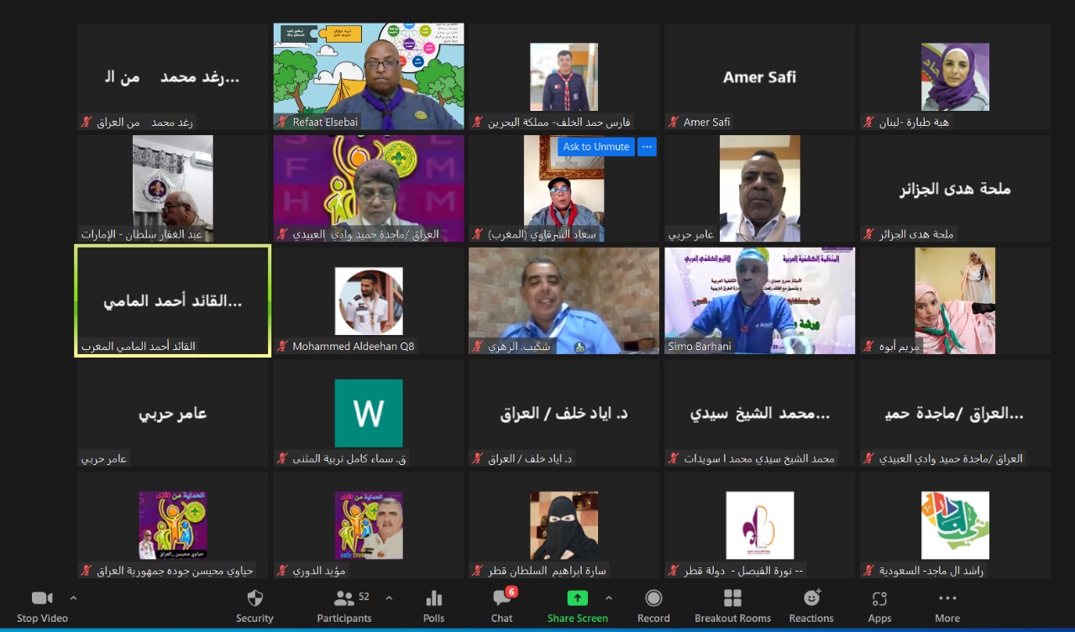Open the Security options shield icon
The height and width of the screenshot is (632, 1075).
click(254, 598)
